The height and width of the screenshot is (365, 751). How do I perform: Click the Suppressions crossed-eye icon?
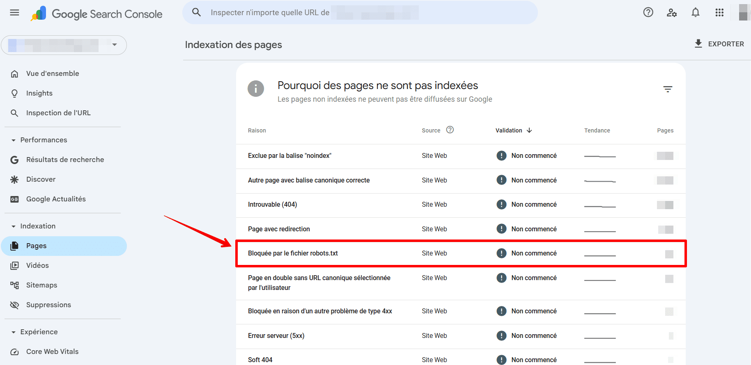[x=14, y=305]
